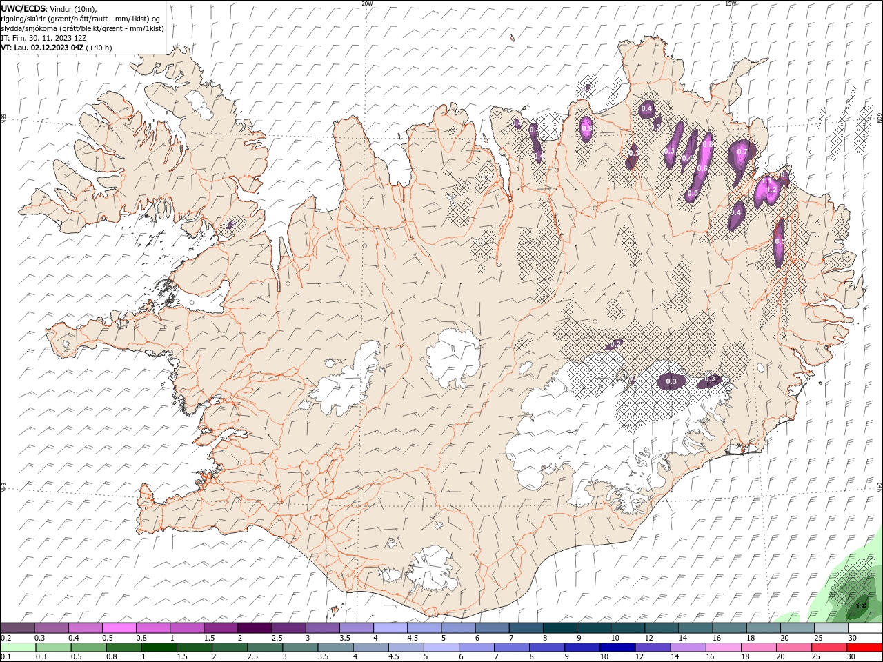Click the crimson 25 swatch in bottom legend
Viewport: 883px width, 662px height.
click(829, 648)
